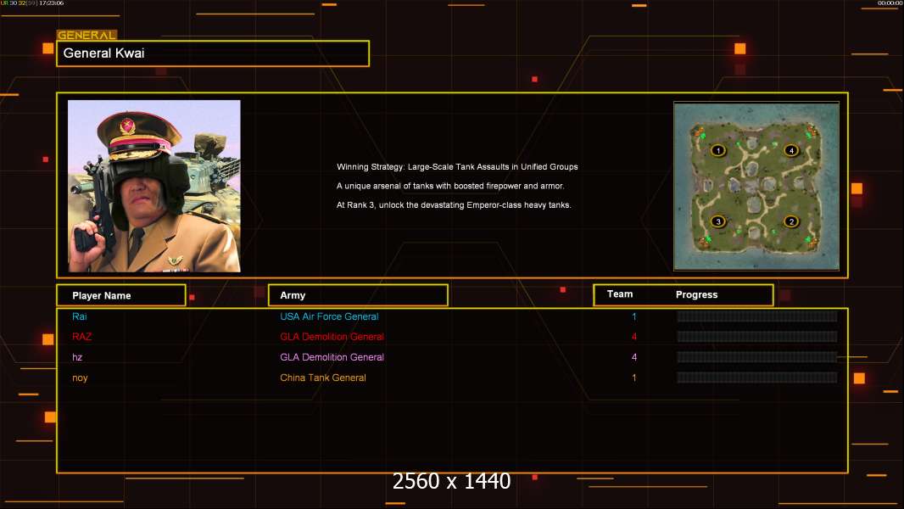904x509 pixels.
Task: Click the General Kwai name field
Action: [213, 53]
